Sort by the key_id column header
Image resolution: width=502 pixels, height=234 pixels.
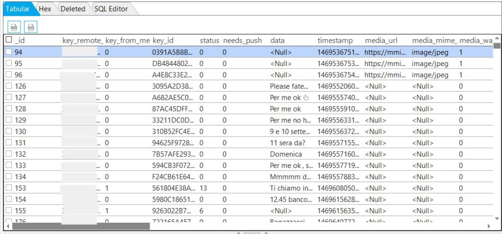163,41
